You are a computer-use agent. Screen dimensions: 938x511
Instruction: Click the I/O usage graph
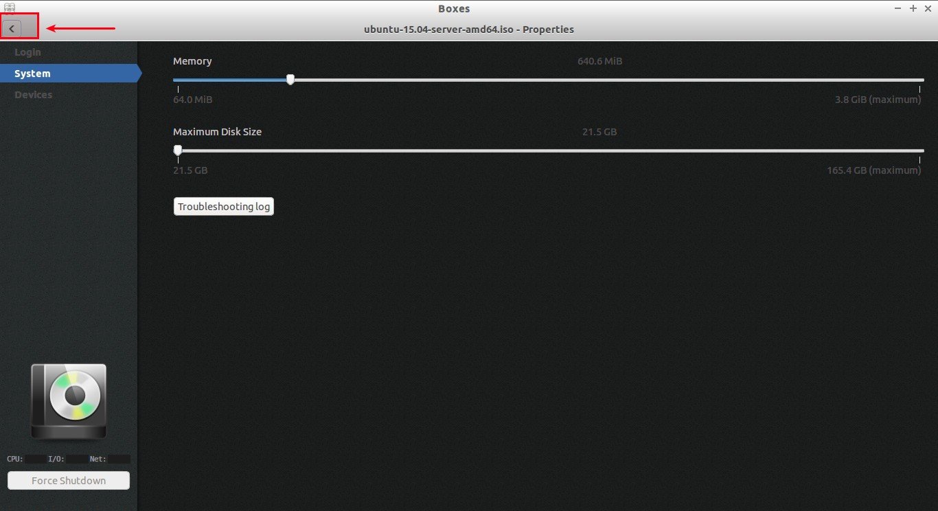77,459
